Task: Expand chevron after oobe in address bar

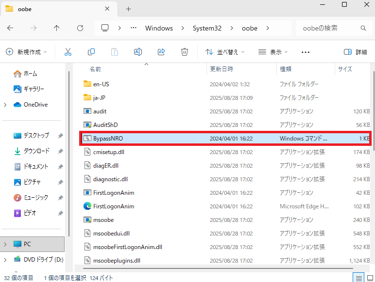Action: pyautogui.click(x=268, y=28)
